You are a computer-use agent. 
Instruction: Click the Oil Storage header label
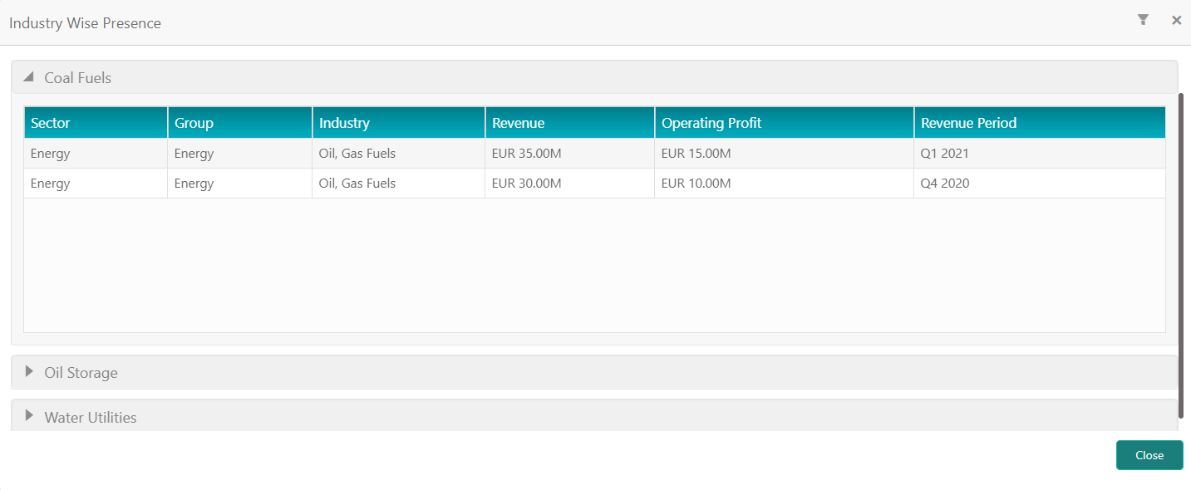point(81,373)
